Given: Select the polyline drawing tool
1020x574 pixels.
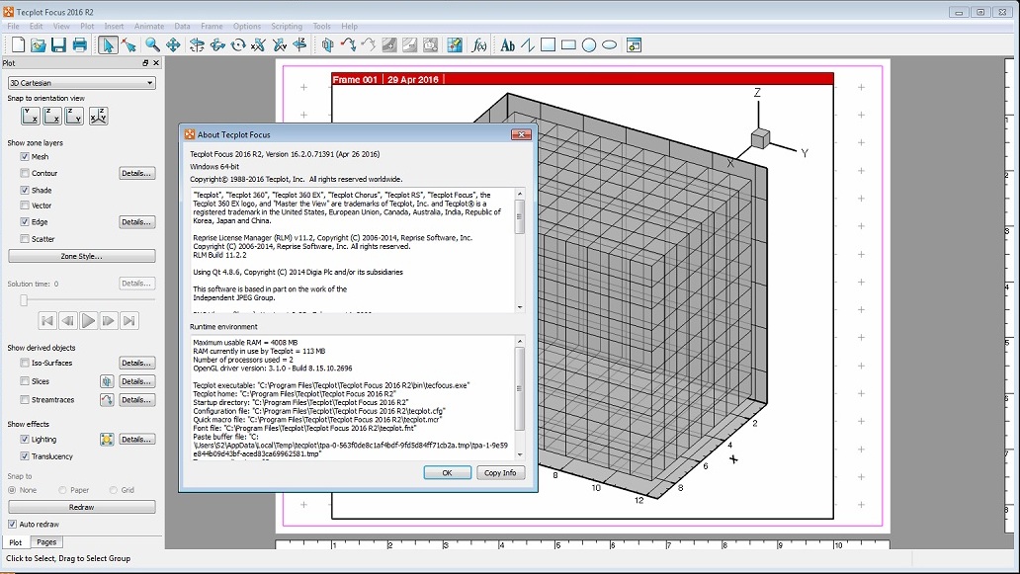Looking at the screenshot, I should click(528, 44).
